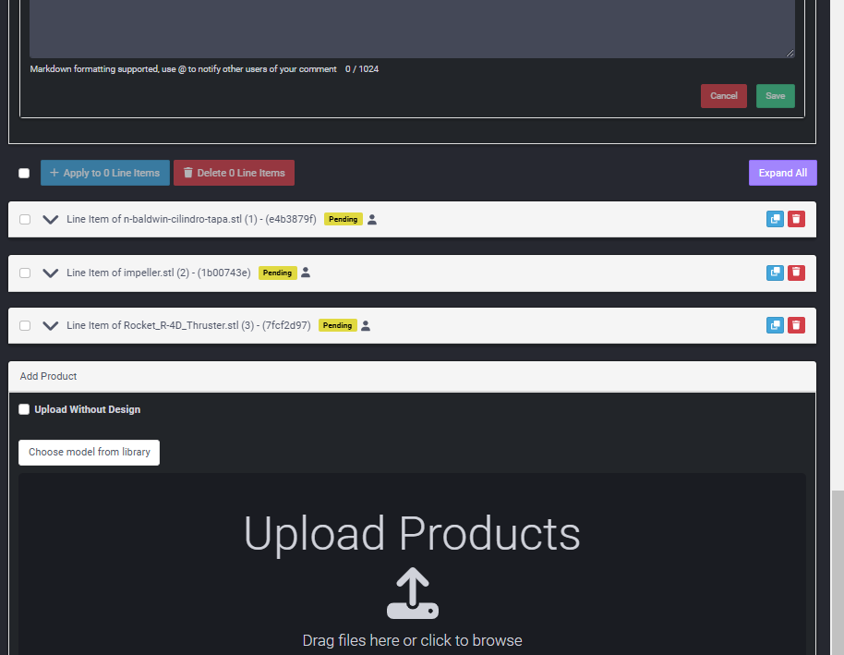Enable Upload Without Design checkbox
Screen dimensions: 844x655
(24, 409)
